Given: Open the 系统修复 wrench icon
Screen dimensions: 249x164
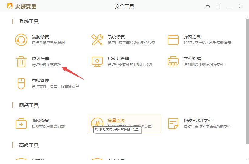Looking at the screenshot, I should 97,40.
